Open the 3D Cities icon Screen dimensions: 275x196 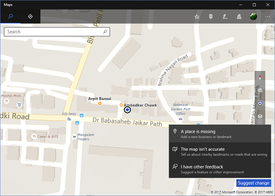point(239,16)
